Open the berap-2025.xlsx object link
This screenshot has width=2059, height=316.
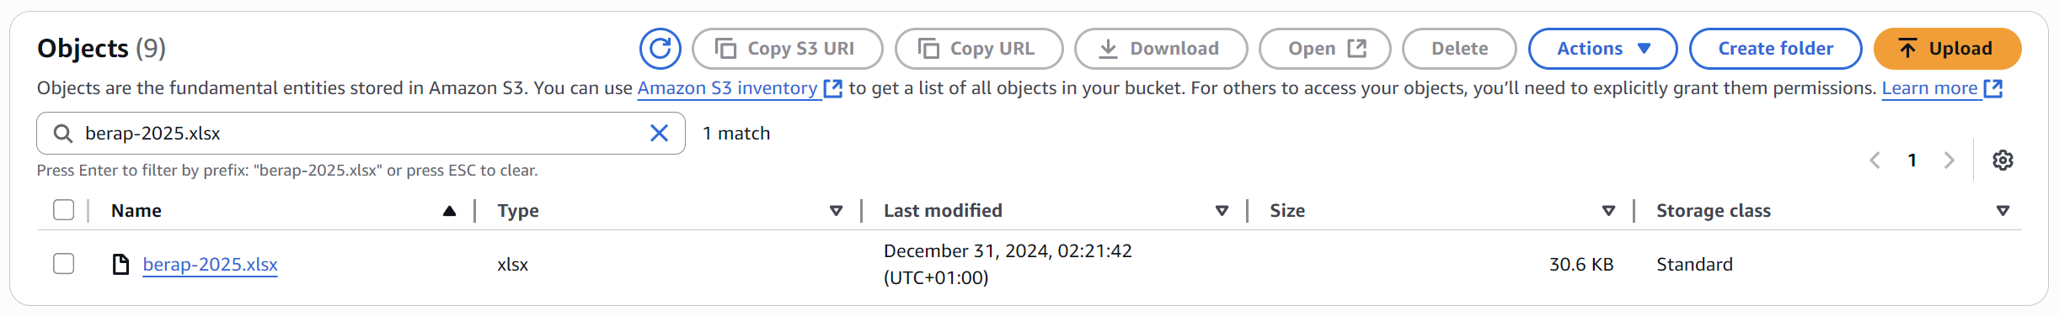[210, 264]
